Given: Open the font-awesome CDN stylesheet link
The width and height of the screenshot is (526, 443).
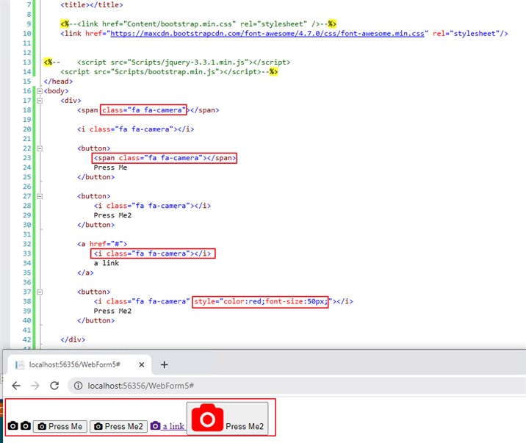Looking at the screenshot, I should pos(267,34).
